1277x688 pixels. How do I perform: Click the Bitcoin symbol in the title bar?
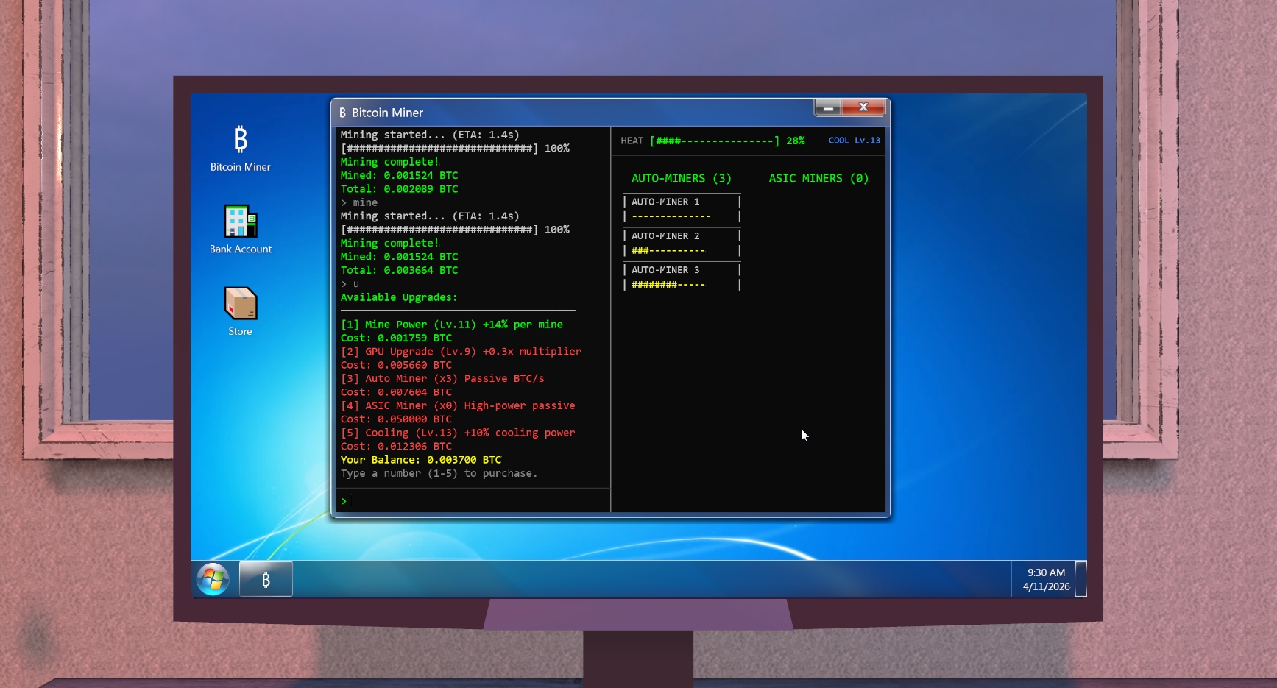(x=342, y=113)
